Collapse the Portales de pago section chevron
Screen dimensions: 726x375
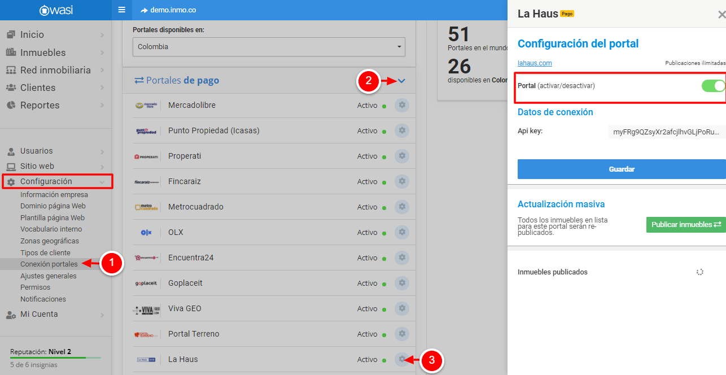point(401,81)
